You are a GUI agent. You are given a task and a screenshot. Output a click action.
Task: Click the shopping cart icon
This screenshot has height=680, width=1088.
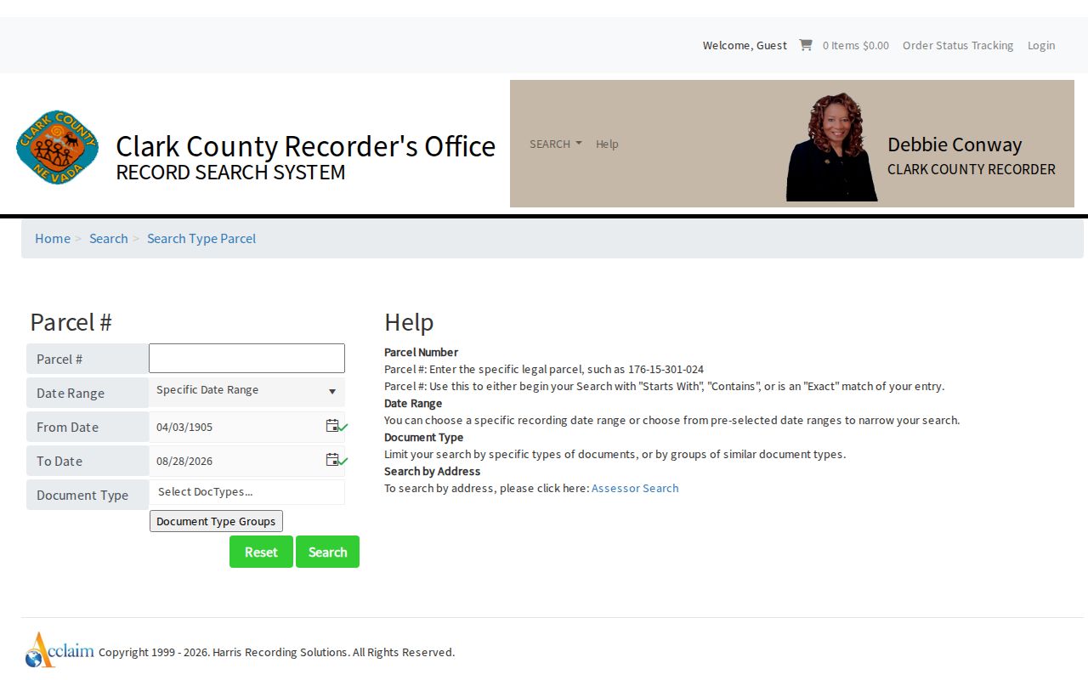pos(806,45)
